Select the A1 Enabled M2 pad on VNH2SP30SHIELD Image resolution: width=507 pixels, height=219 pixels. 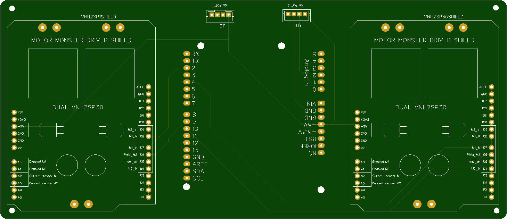click(x=357, y=169)
